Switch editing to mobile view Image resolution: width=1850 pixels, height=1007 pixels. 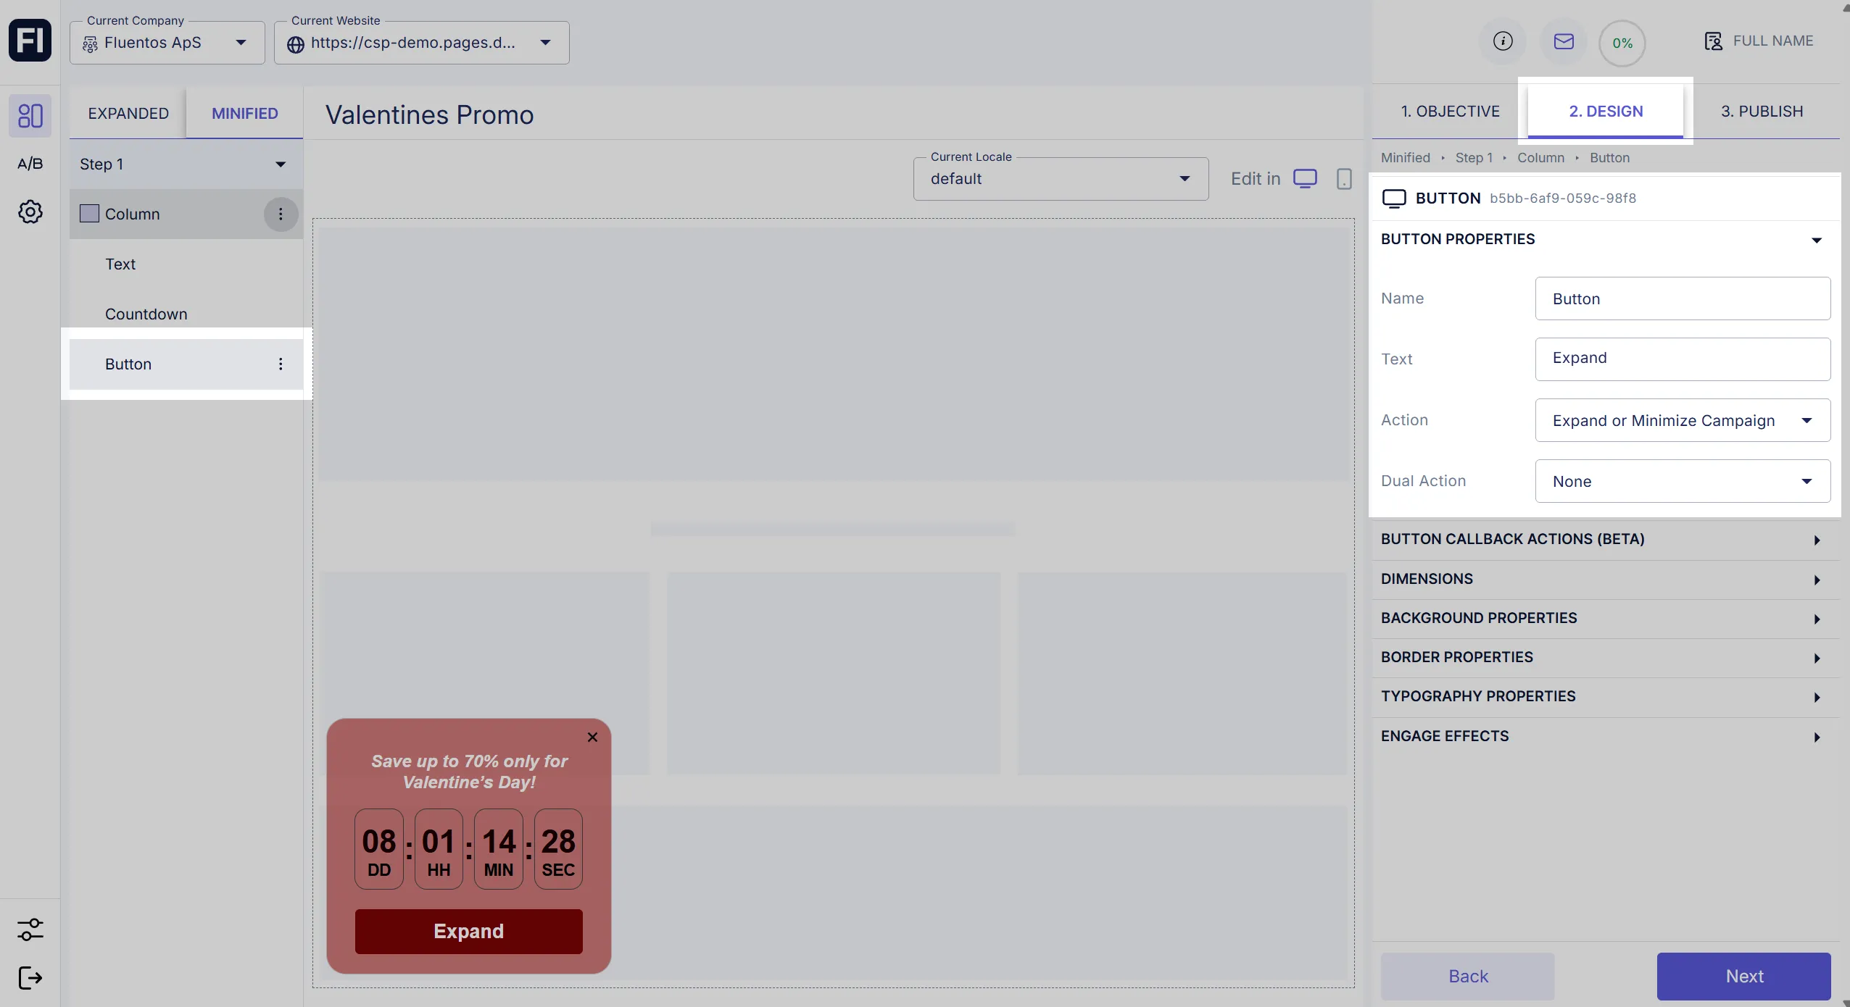click(x=1343, y=179)
